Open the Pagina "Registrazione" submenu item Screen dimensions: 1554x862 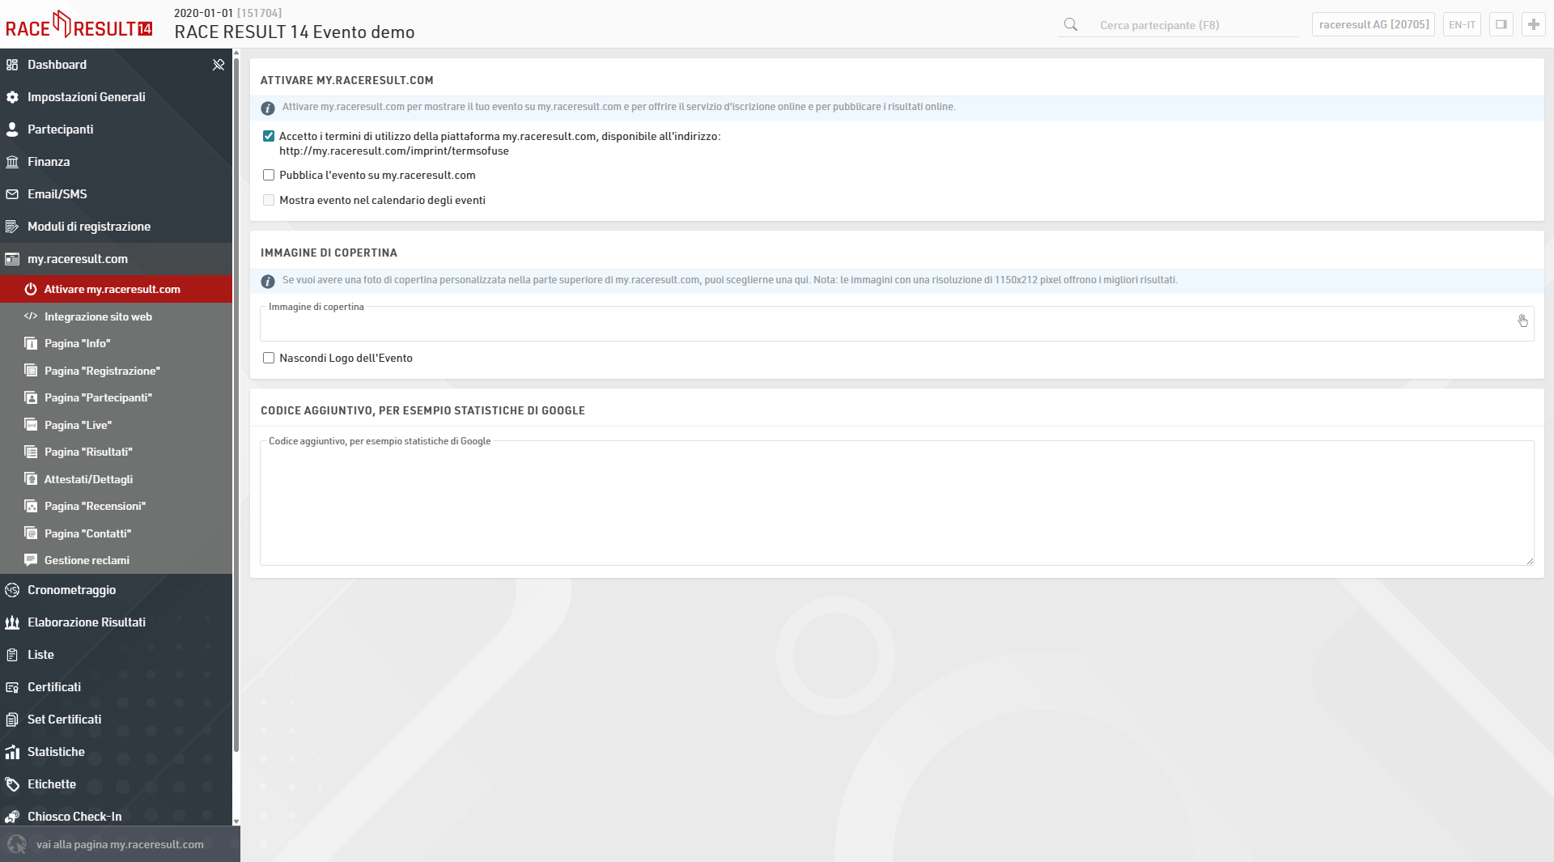pos(102,371)
